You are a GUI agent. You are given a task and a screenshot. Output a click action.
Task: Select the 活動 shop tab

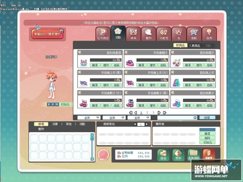pyautogui.click(x=118, y=33)
